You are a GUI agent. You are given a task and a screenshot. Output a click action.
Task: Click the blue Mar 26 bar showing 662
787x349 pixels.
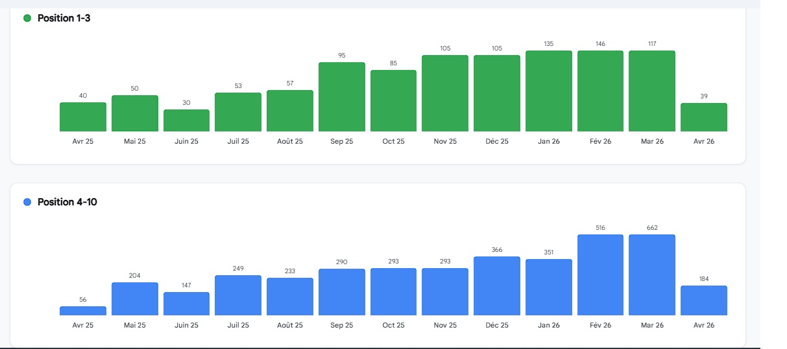pos(651,275)
